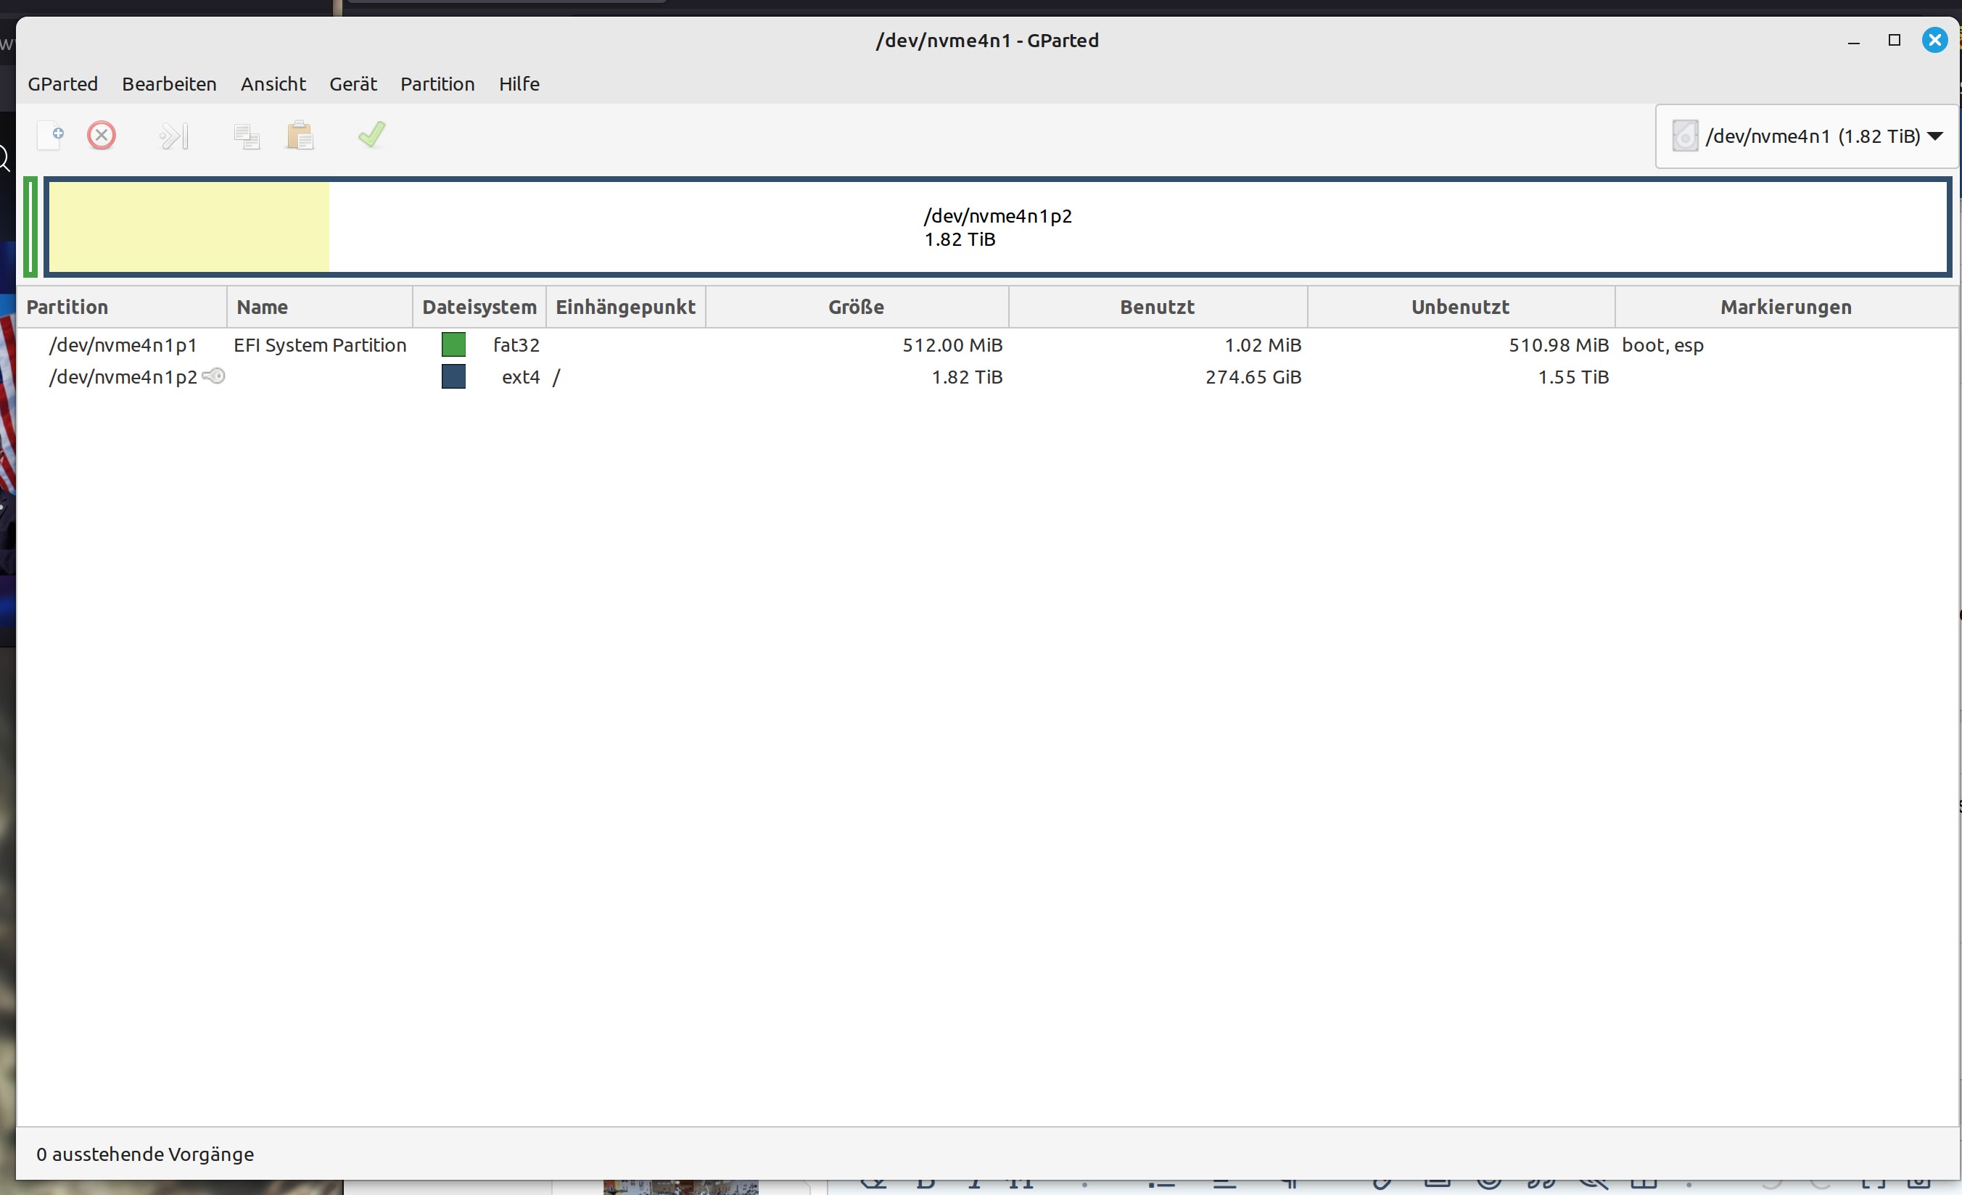Viewport: 1962px width, 1195px height.
Task: Click the green fat32 color swatch
Action: pyautogui.click(x=453, y=344)
